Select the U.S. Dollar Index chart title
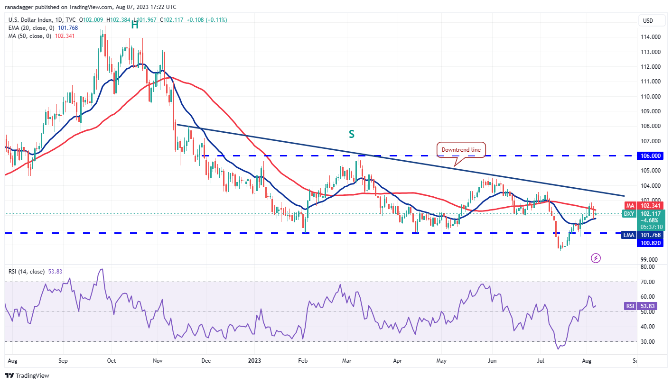Viewport: 672px width, 384px height. coord(29,21)
